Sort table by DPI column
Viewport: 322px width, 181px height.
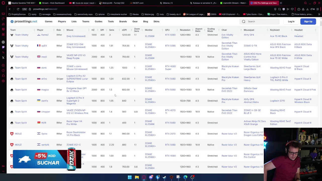102,30
